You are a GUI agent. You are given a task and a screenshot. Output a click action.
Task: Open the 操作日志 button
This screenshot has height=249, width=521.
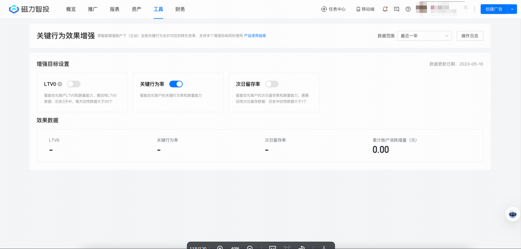tap(470, 36)
